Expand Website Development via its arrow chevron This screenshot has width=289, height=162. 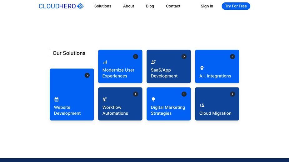pos(87,75)
